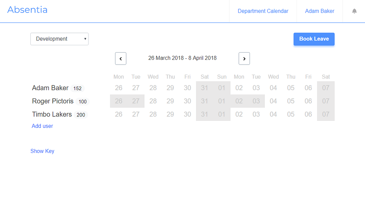Select day 06 in Roger Pictoris's row

click(308, 101)
